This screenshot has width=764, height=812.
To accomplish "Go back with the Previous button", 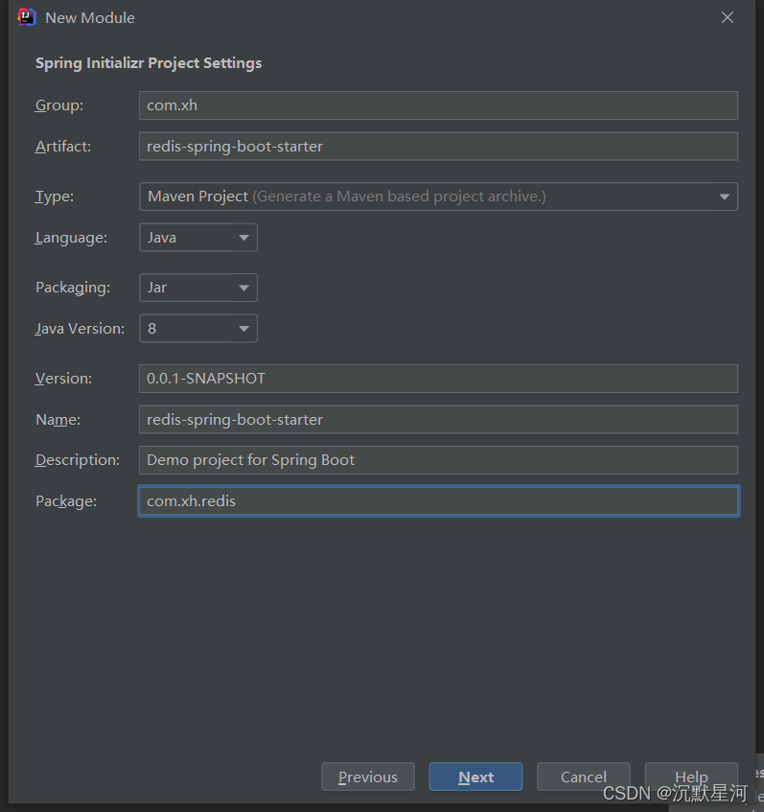I will (368, 777).
